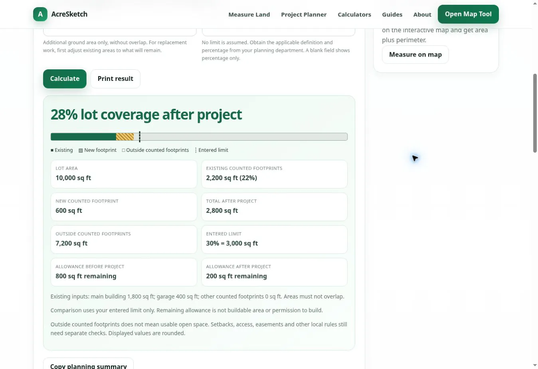This screenshot has width=538, height=369.
Task: Click the 'ALLOWANCE BEFORE PROJECT' card label
Action: tap(90, 267)
